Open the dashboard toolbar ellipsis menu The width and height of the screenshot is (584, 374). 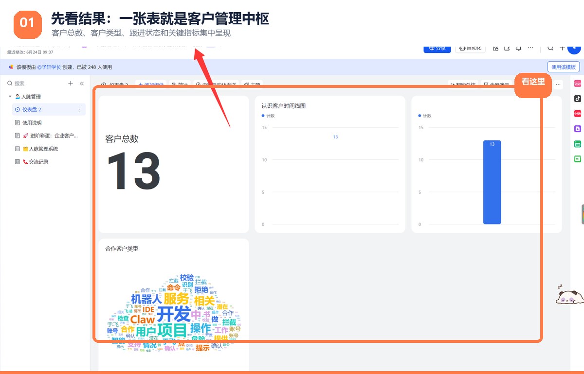tap(559, 85)
